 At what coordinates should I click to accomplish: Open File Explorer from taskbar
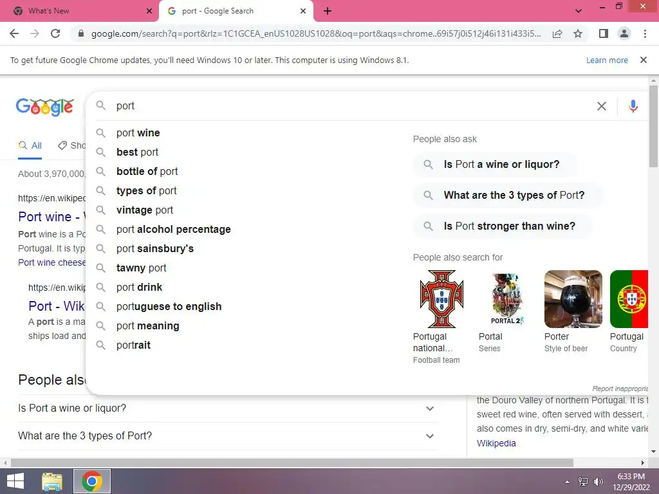(x=52, y=481)
